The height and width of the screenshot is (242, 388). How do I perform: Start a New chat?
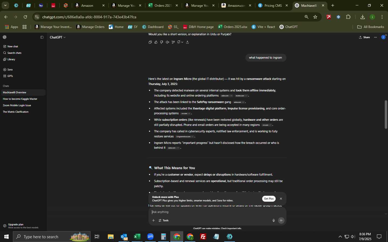click(23, 47)
